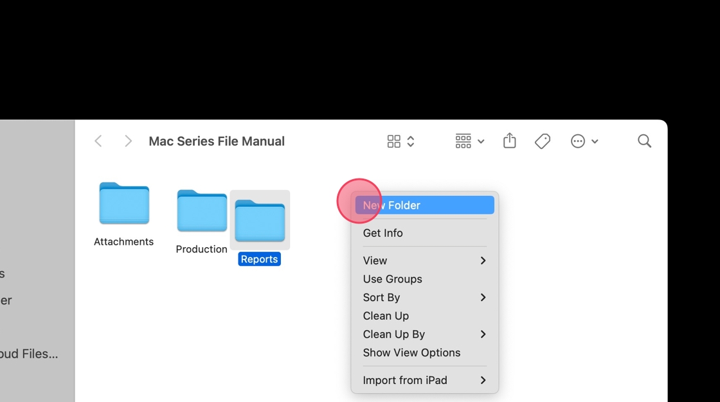Click the Search magnifying glass
Screen dimensions: 720x402
click(x=644, y=141)
